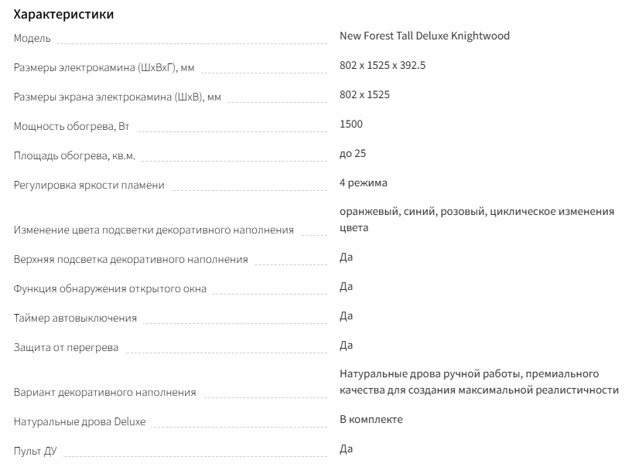Viewport: 639px width, 467px height.
Task: Click the "Верхняя подсветка декоративного наполнения" label
Action: [x=131, y=259]
